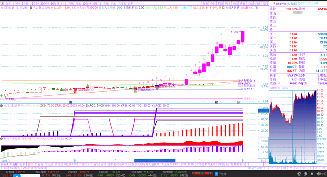
Task: Remove stock via -自选 button
Action: click(258, 4)
